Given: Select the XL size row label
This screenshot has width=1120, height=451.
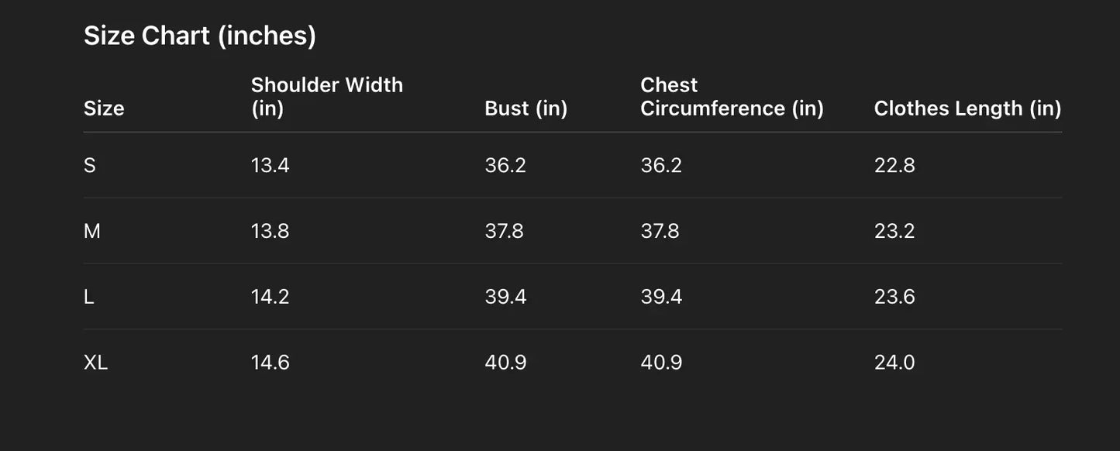Looking at the screenshot, I should pos(95,363).
